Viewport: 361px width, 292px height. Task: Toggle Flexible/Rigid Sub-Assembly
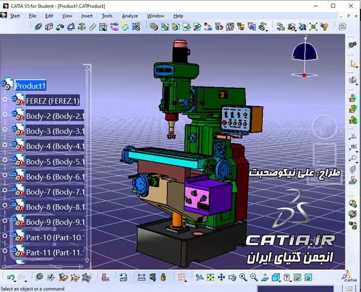(114, 27)
